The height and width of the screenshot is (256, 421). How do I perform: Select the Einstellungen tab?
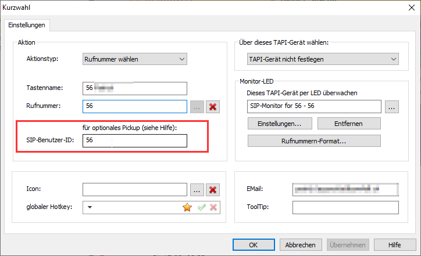pos(27,25)
